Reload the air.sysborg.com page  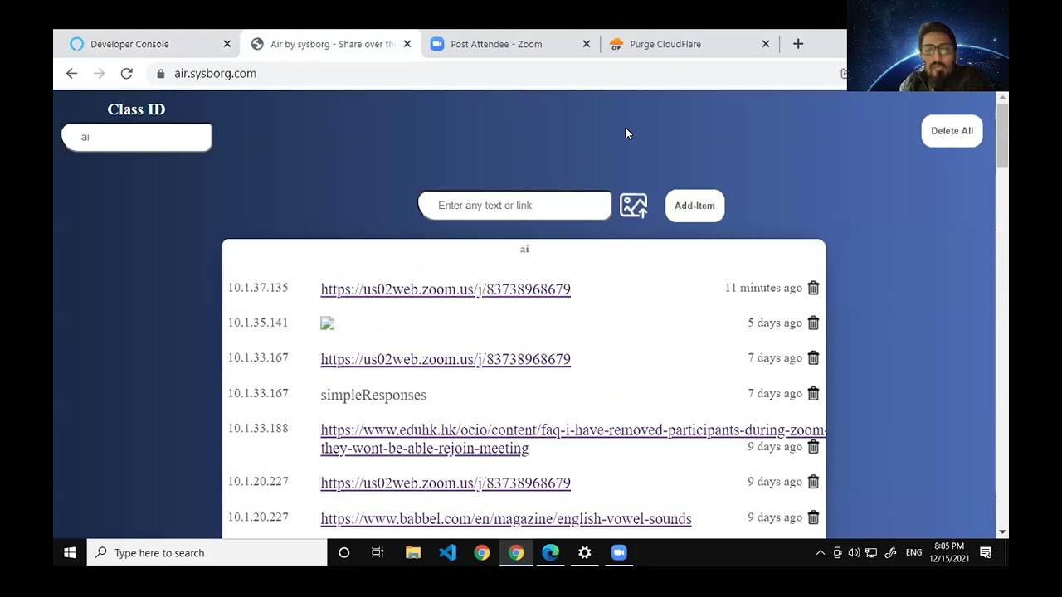(126, 73)
